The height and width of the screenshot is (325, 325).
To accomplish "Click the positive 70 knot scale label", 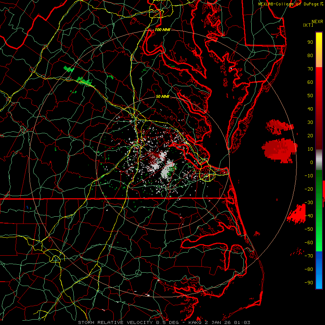I will [x=310, y=69].
